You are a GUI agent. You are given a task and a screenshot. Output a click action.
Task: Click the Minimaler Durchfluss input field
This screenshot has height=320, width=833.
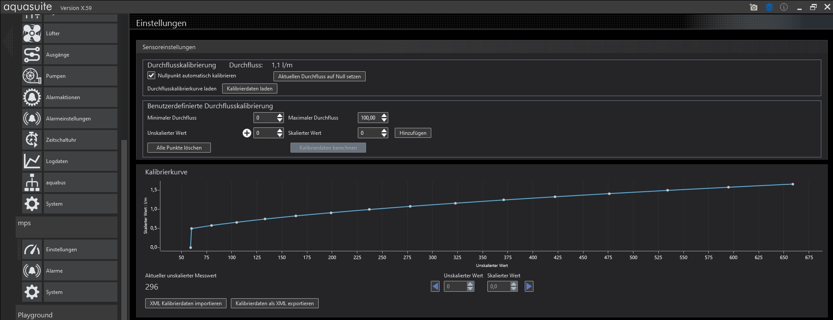(264, 118)
